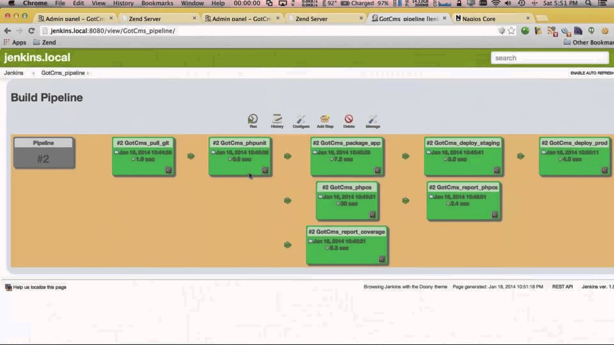614x345 pixels.
Task: Close the GotCms_pipeline tab
Action: point(444,18)
